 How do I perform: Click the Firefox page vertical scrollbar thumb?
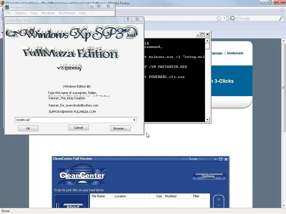point(283,87)
